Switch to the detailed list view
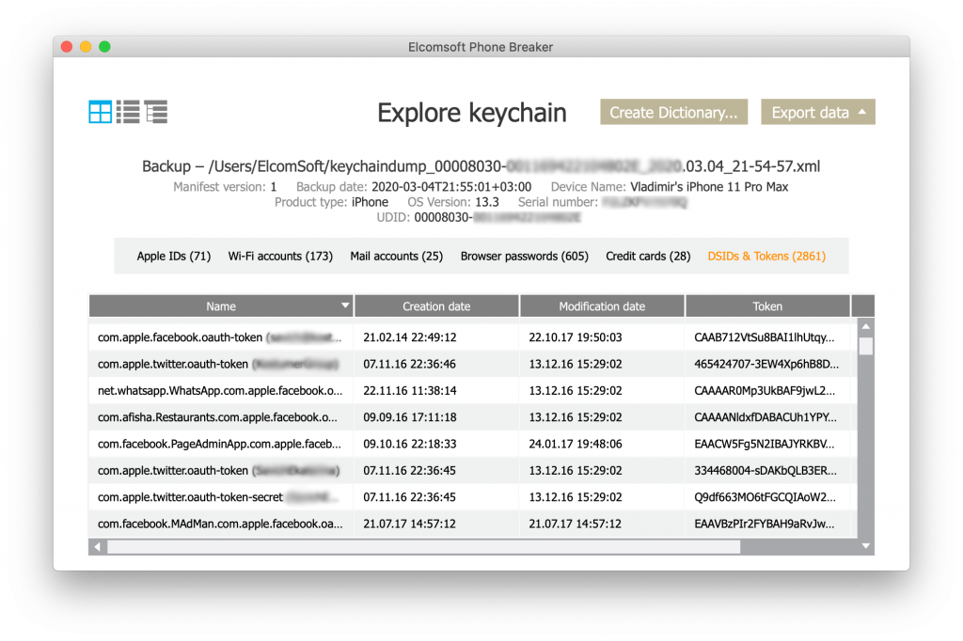 coord(127,111)
